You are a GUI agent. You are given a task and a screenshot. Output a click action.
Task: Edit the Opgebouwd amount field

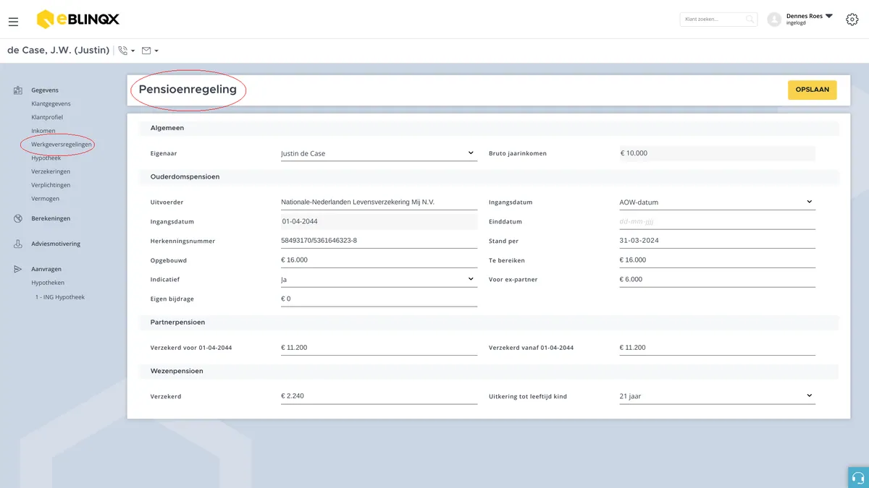[x=379, y=260]
